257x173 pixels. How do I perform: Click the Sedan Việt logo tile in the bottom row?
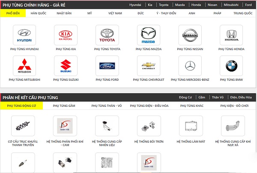(x=149, y=163)
